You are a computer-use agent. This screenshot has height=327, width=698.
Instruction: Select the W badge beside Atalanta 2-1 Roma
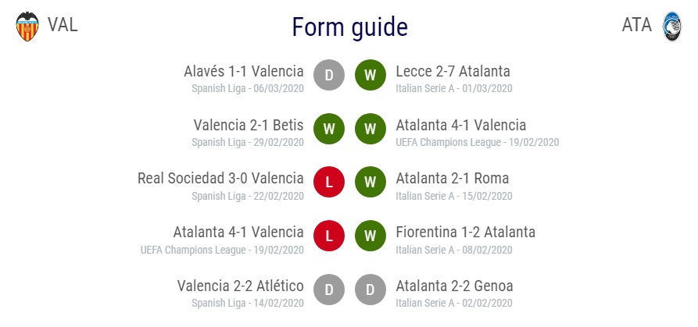tap(370, 182)
